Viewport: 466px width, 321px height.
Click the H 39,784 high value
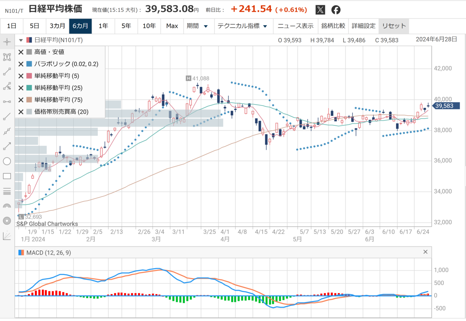coord(322,40)
